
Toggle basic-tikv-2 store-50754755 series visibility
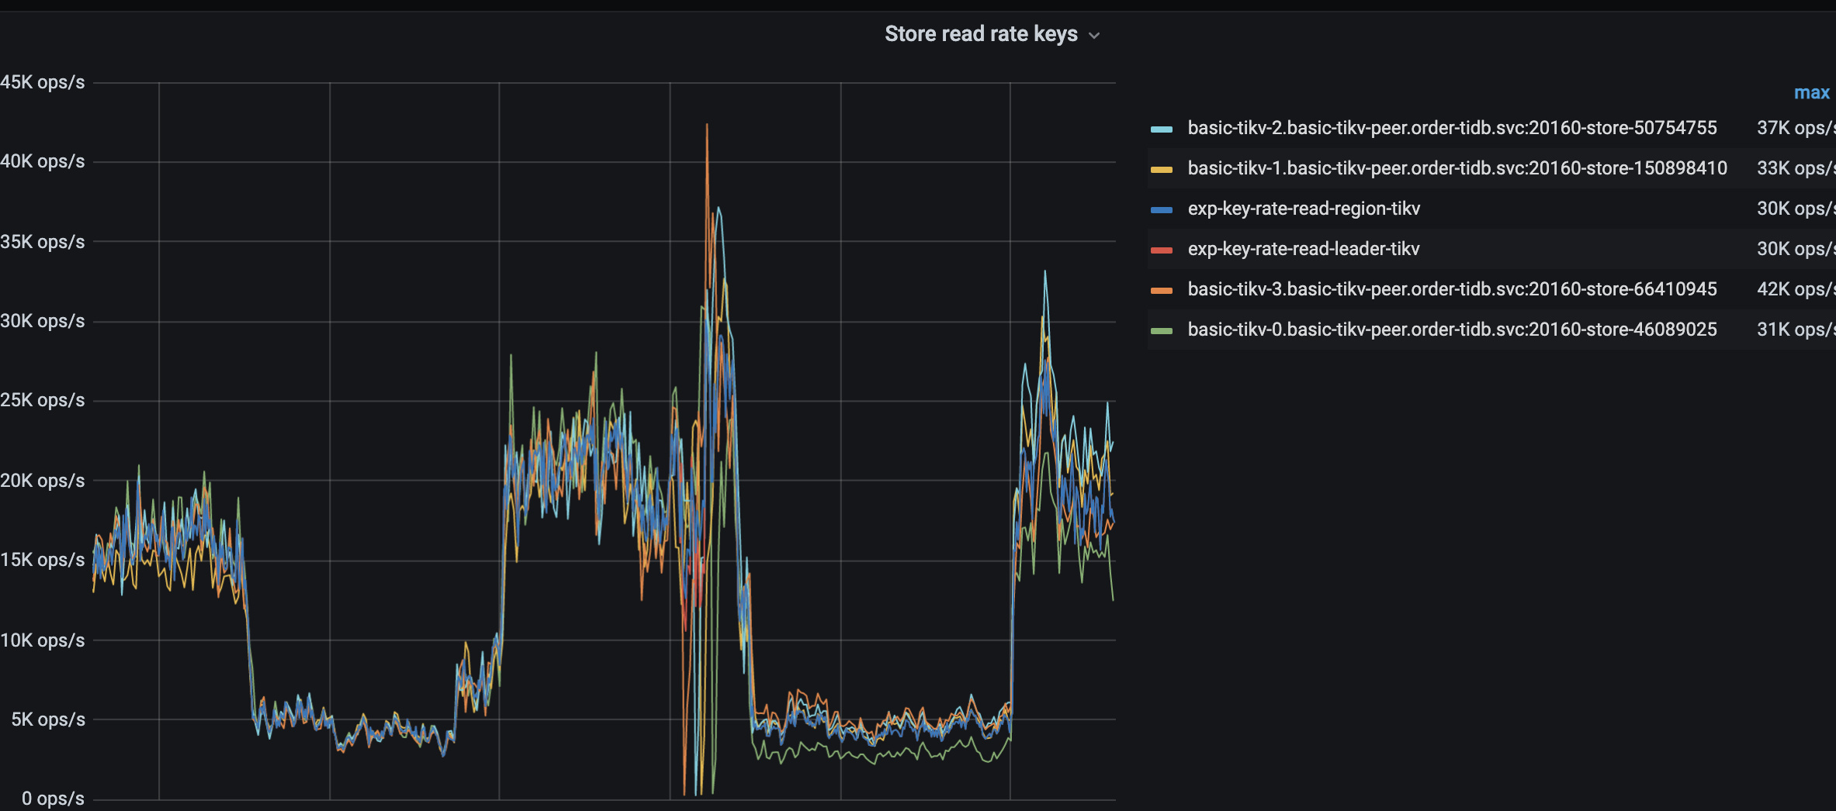tap(1452, 128)
